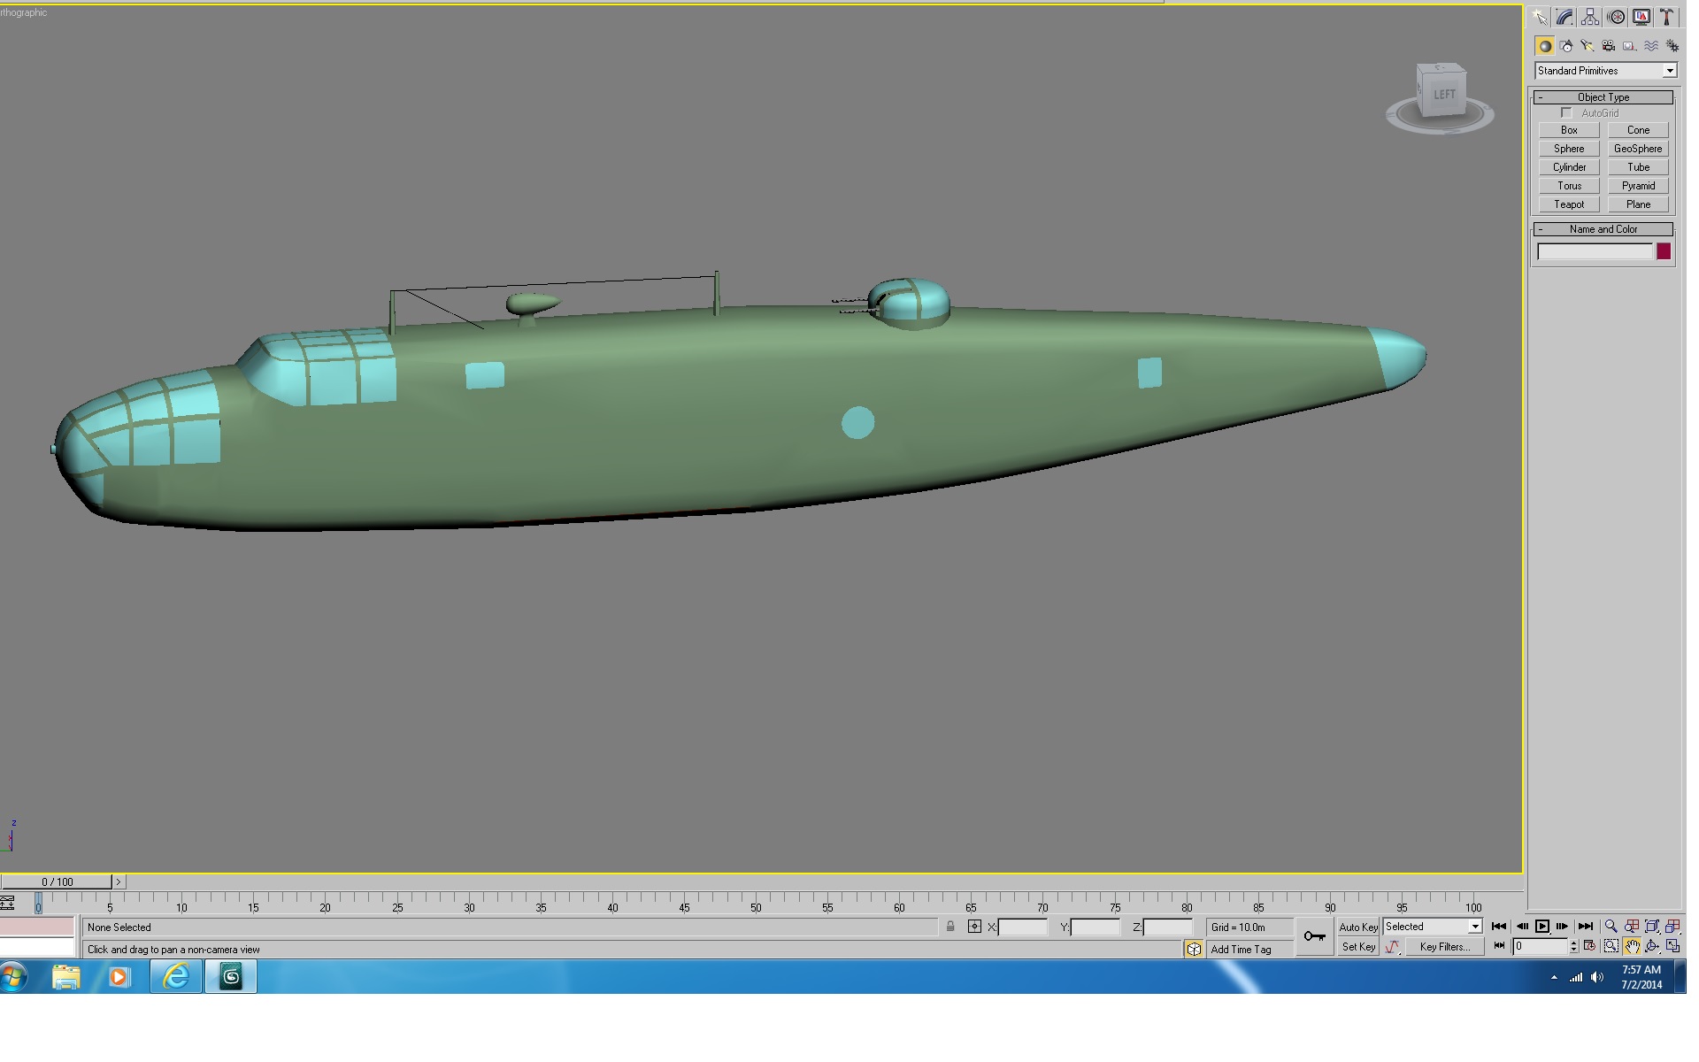Open the Standard Primitives dropdown
This screenshot has height=1062, width=1699.
point(1605,71)
